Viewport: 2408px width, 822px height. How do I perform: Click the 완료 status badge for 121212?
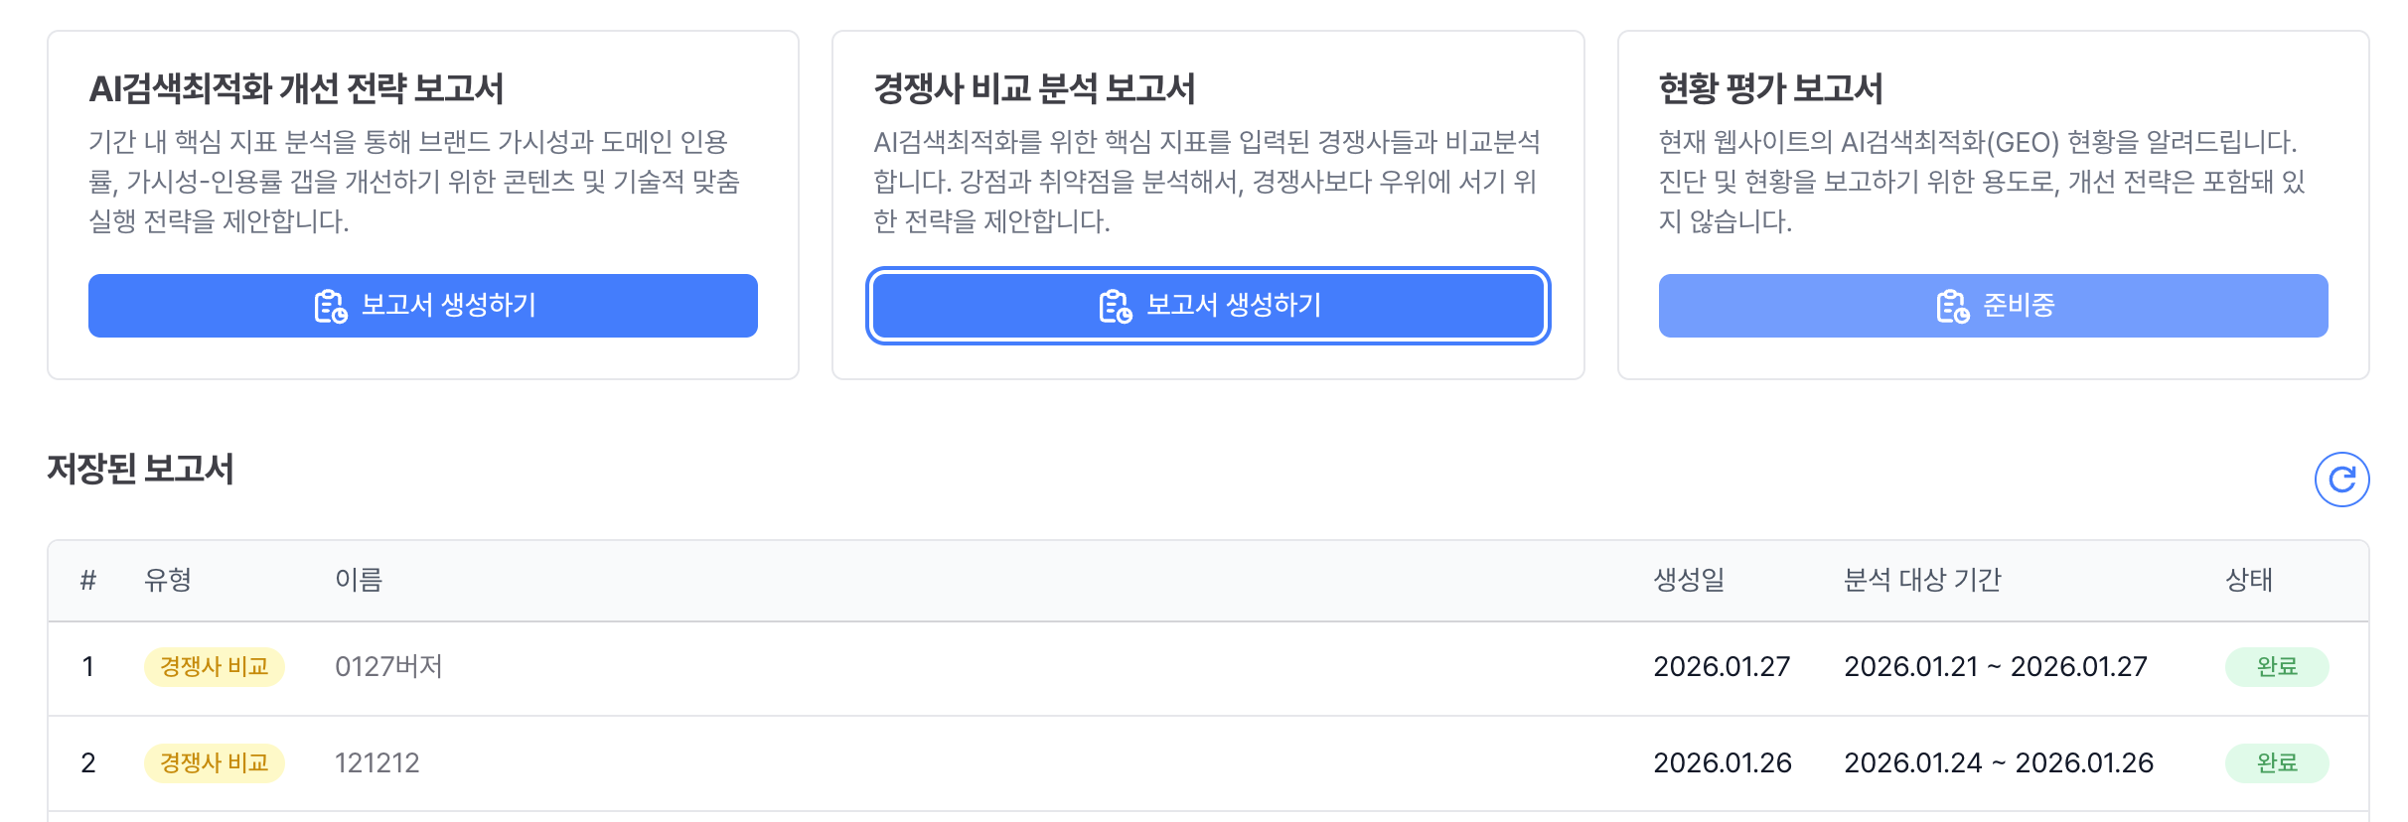tap(2276, 762)
